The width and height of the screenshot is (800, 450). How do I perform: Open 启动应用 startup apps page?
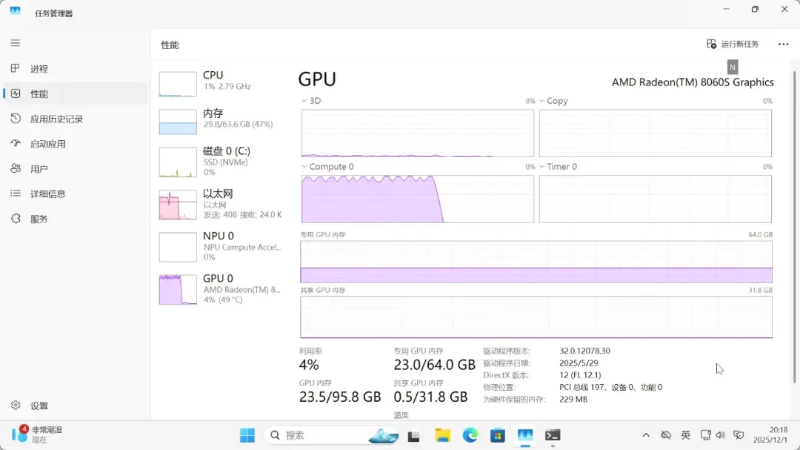pyautogui.click(x=47, y=144)
